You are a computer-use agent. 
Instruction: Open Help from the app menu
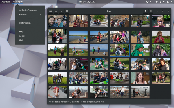pyautogui.click(x=21, y=31)
